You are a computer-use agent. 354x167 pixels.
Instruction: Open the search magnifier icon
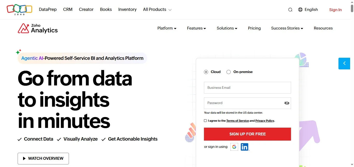(290, 10)
